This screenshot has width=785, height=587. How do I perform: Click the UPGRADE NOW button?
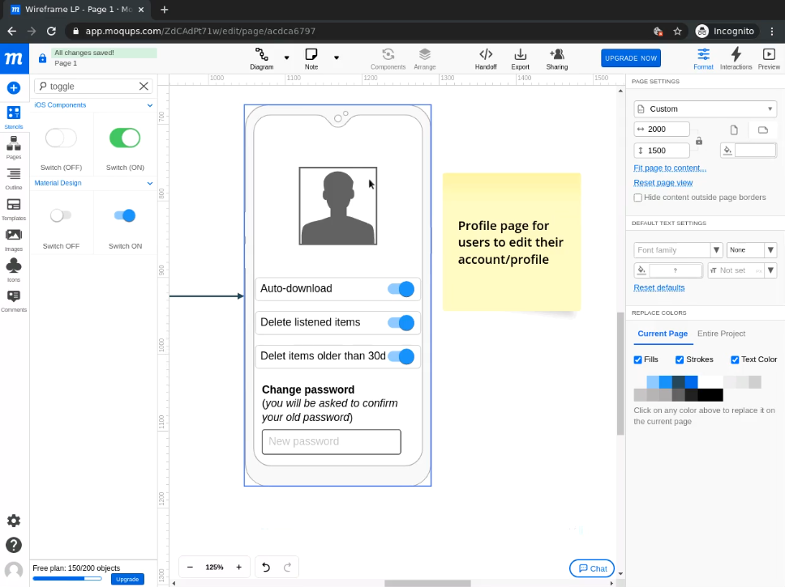(631, 58)
